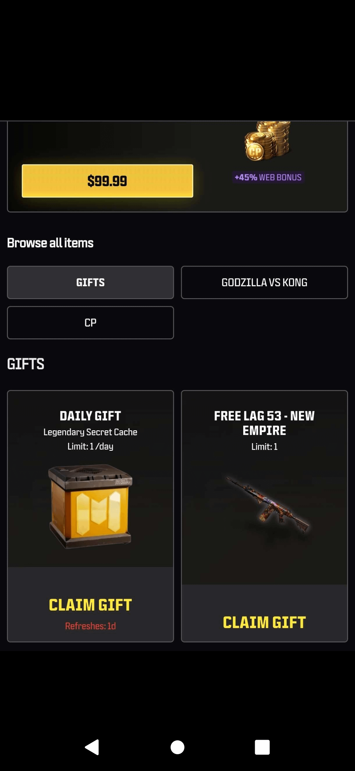
Task: Select the GIFTS category filter
Action: [90, 282]
